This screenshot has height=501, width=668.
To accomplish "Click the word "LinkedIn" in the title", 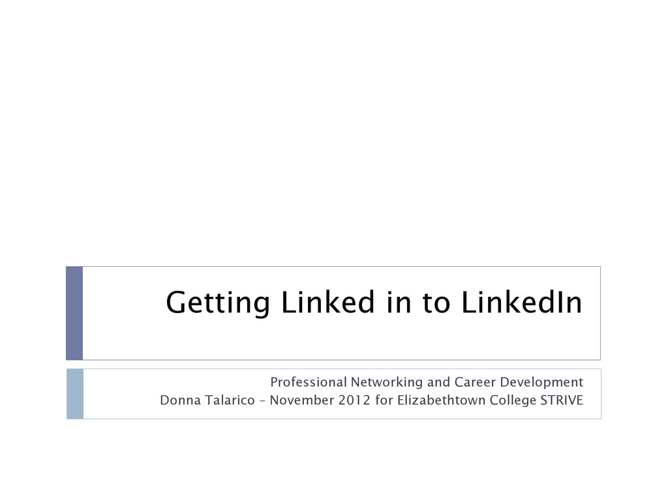I will pyautogui.click(x=522, y=302).
